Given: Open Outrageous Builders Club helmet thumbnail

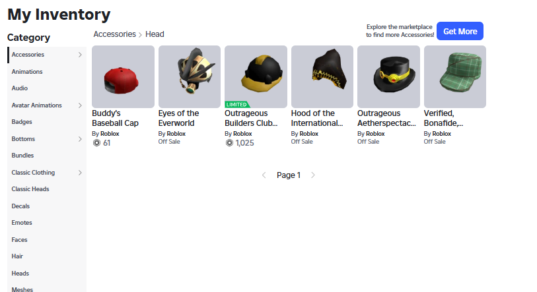Looking at the screenshot, I should [x=256, y=76].
